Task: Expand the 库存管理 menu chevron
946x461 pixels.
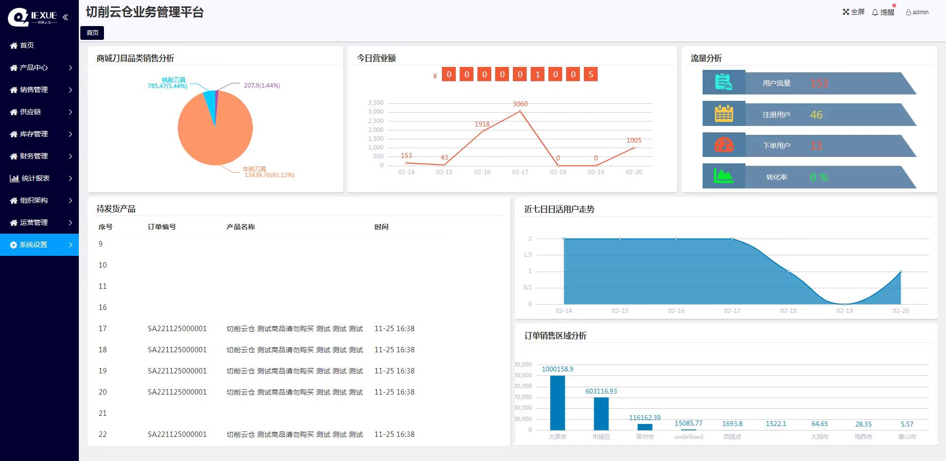Action: tap(70, 134)
